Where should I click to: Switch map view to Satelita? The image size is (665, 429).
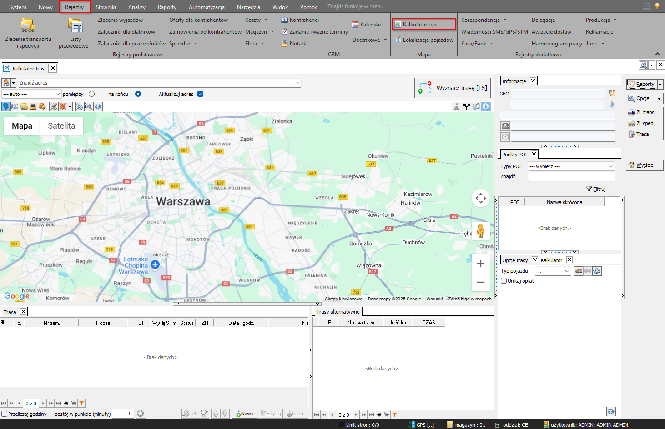pyautogui.click(x=61, y=126)
